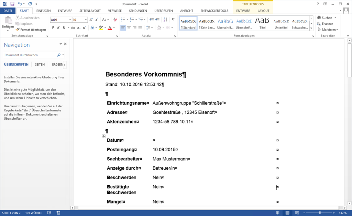
Task: Open the font name dropdown (Arial)
Action: [70, 20]
